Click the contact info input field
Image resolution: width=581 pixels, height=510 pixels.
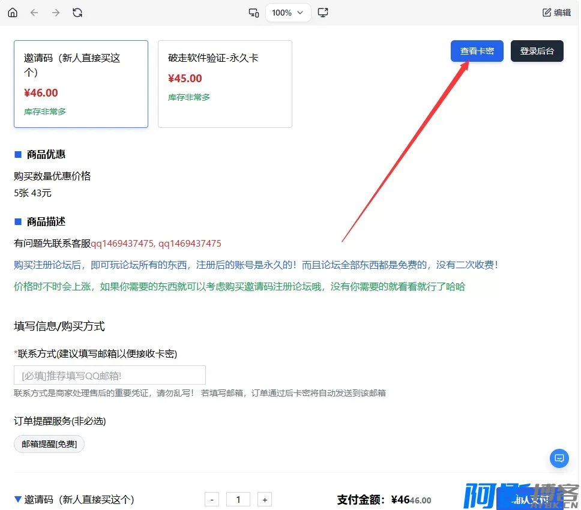click(x=110, y=375)
